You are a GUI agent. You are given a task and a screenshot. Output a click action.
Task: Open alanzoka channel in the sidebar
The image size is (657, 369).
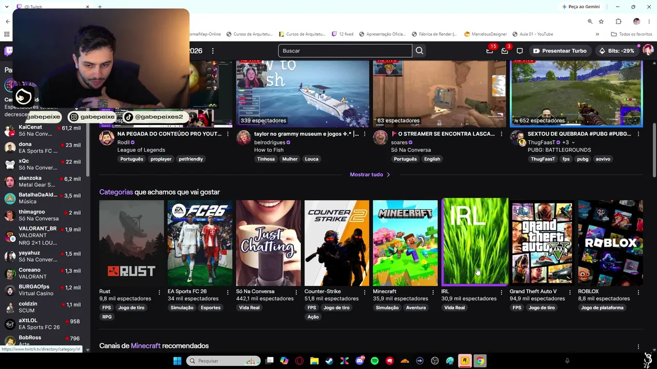(45, 181)
